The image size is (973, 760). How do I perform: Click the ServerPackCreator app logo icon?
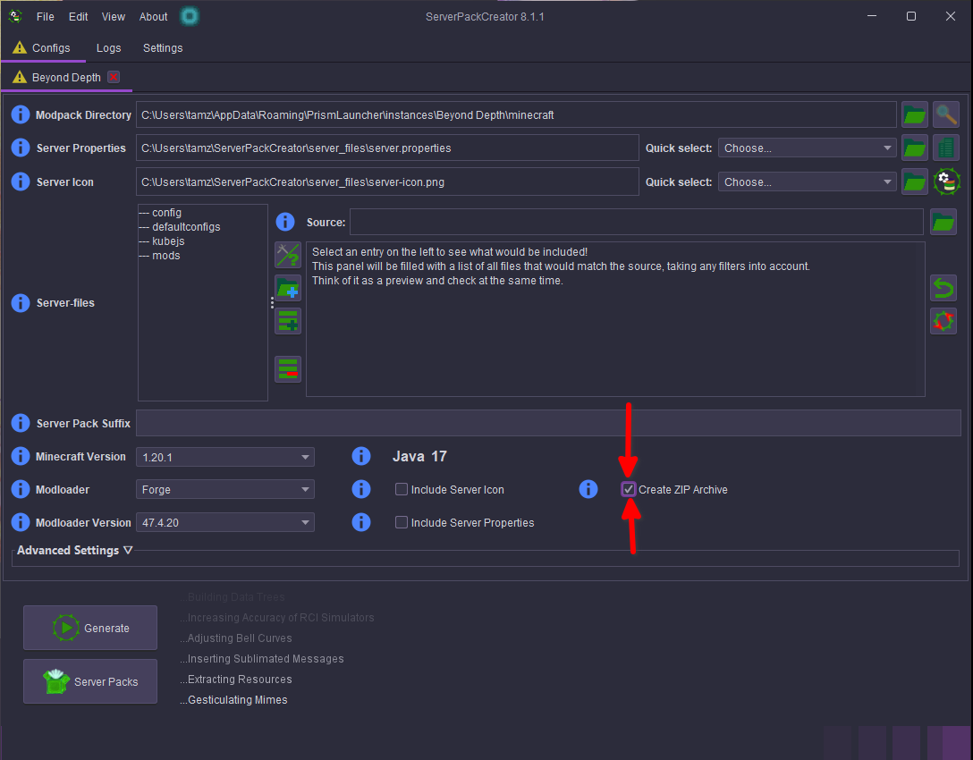[x=15, y=16]
